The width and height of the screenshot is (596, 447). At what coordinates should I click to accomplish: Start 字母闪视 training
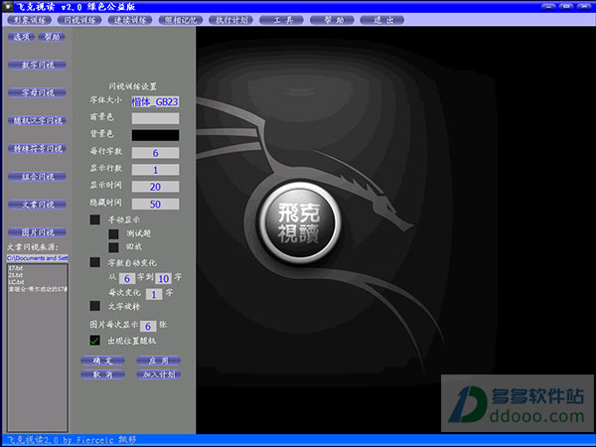tap(38, 92)
